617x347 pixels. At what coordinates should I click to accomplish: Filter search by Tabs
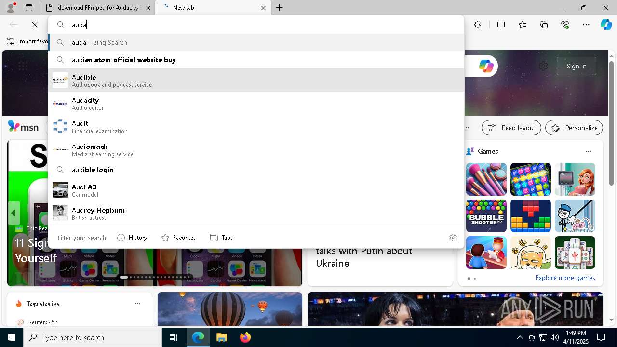coord(222,238)
